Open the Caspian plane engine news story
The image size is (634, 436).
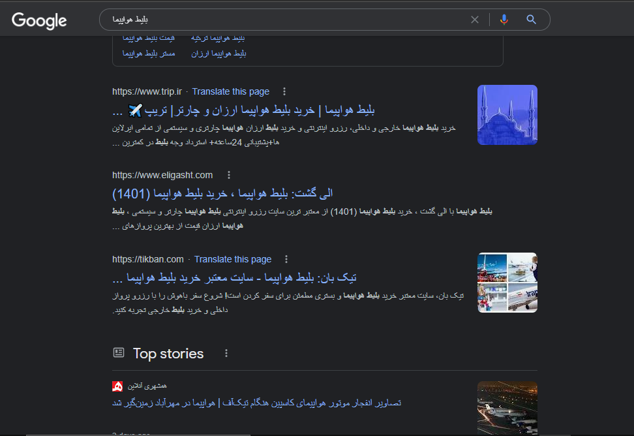[x=256, y=403]
